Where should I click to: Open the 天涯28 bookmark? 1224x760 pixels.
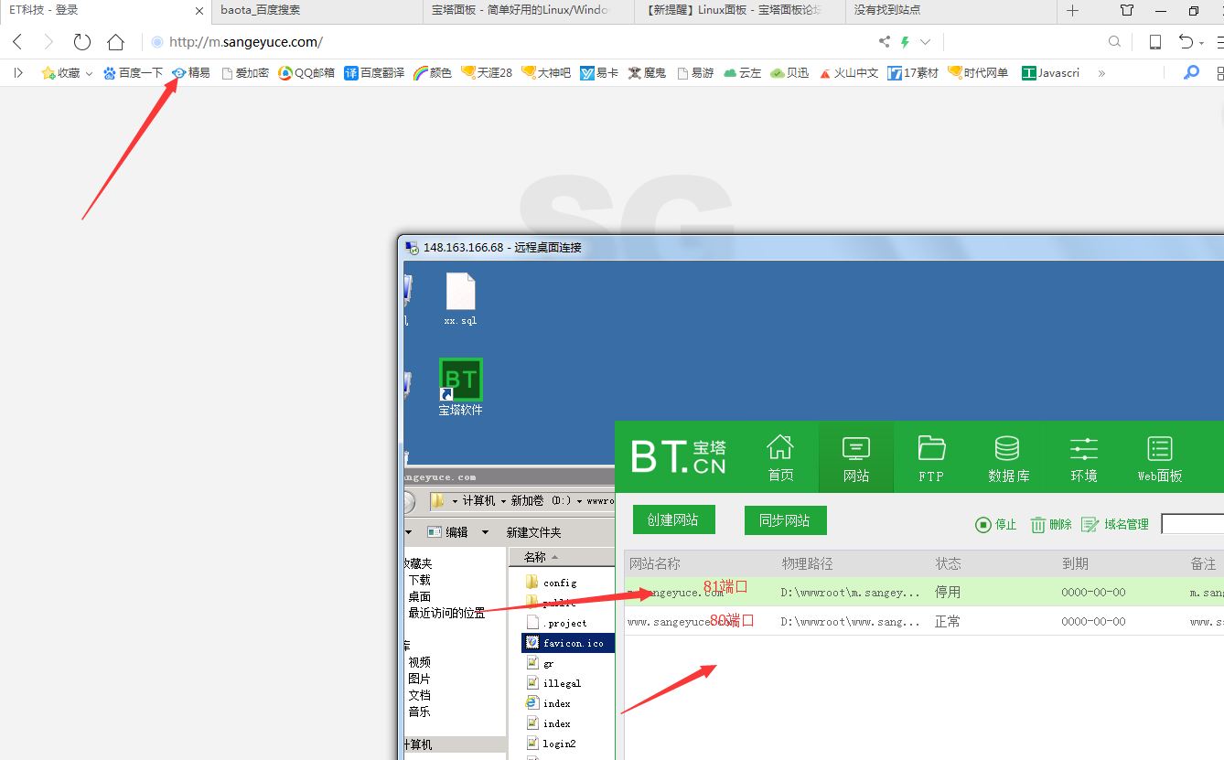click(487, 73)
